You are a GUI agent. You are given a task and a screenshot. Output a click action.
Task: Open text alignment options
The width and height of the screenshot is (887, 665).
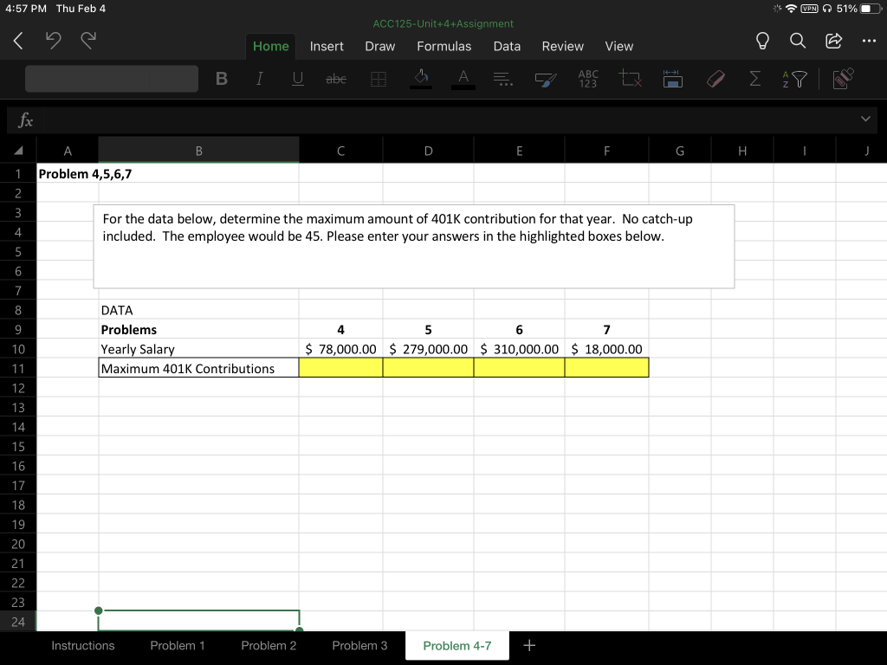click(x=503, y=79)
